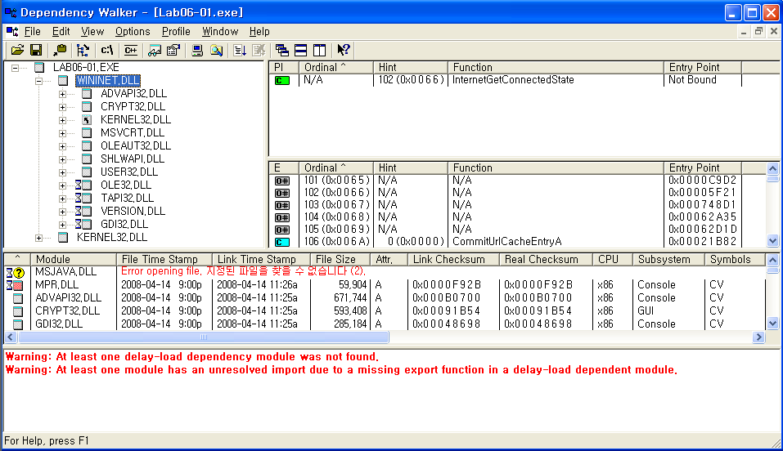The width and height of the screenshot is (783, 451).
Task: Collapse the LAB06-01.EXE root node
Action: (15, 68)
